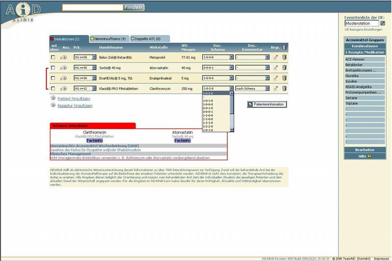
Task: Click plus icon beside Freitext hinzufügen
Action: 53,98
